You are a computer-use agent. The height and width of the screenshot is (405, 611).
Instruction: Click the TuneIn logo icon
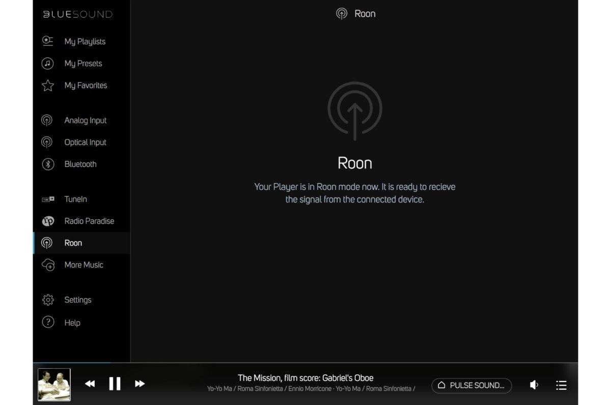pos(48,199)
